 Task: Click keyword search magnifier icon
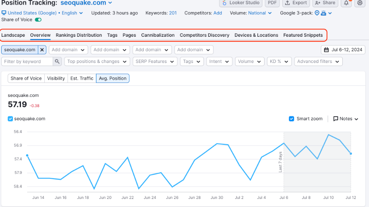[x=57, y=61]
